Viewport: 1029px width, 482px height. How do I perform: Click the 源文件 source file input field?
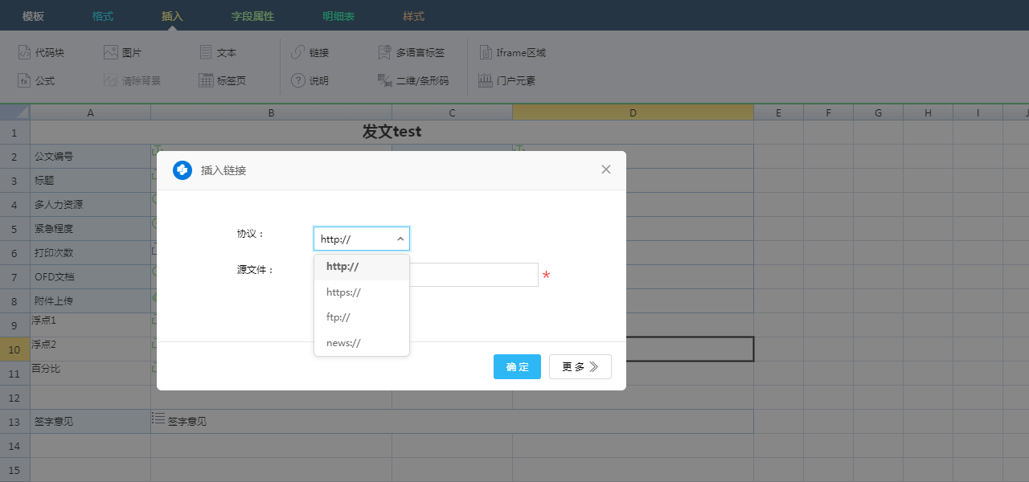tap(474, 275)
